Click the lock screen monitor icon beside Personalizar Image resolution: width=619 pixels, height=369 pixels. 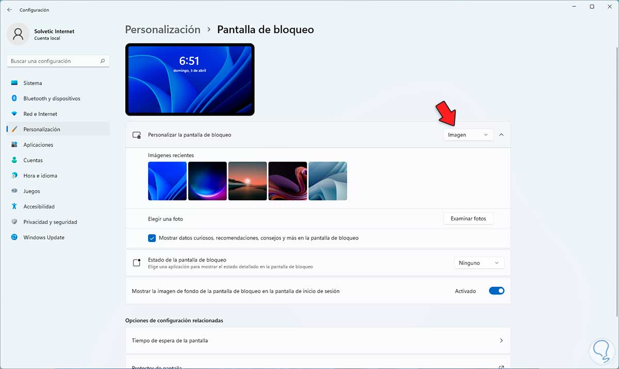[137, 135]
